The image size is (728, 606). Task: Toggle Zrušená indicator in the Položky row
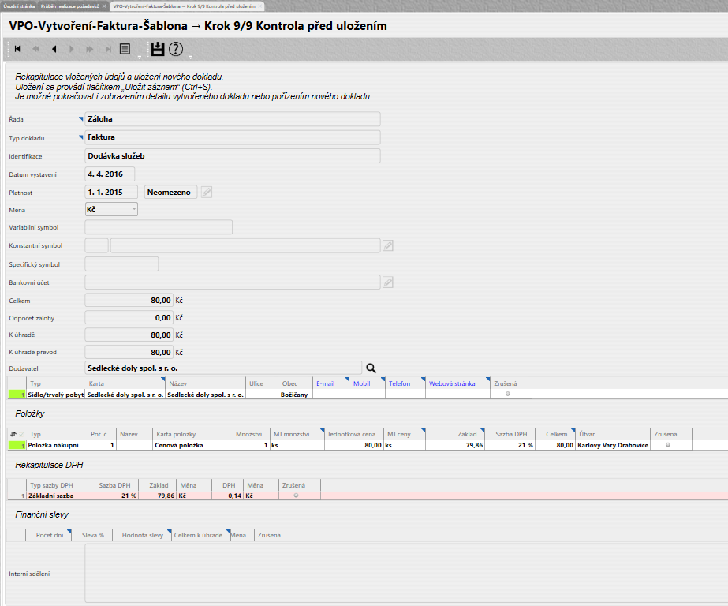pyautogui.click(x=668, y=445)
